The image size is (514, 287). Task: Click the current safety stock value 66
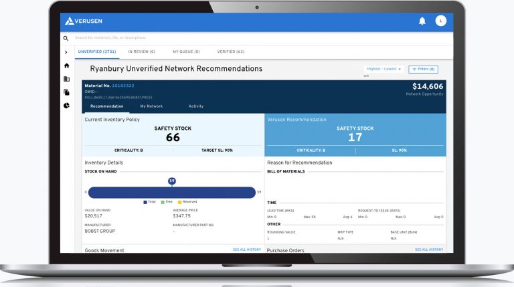pyautogui.click(x=173, y=138)
